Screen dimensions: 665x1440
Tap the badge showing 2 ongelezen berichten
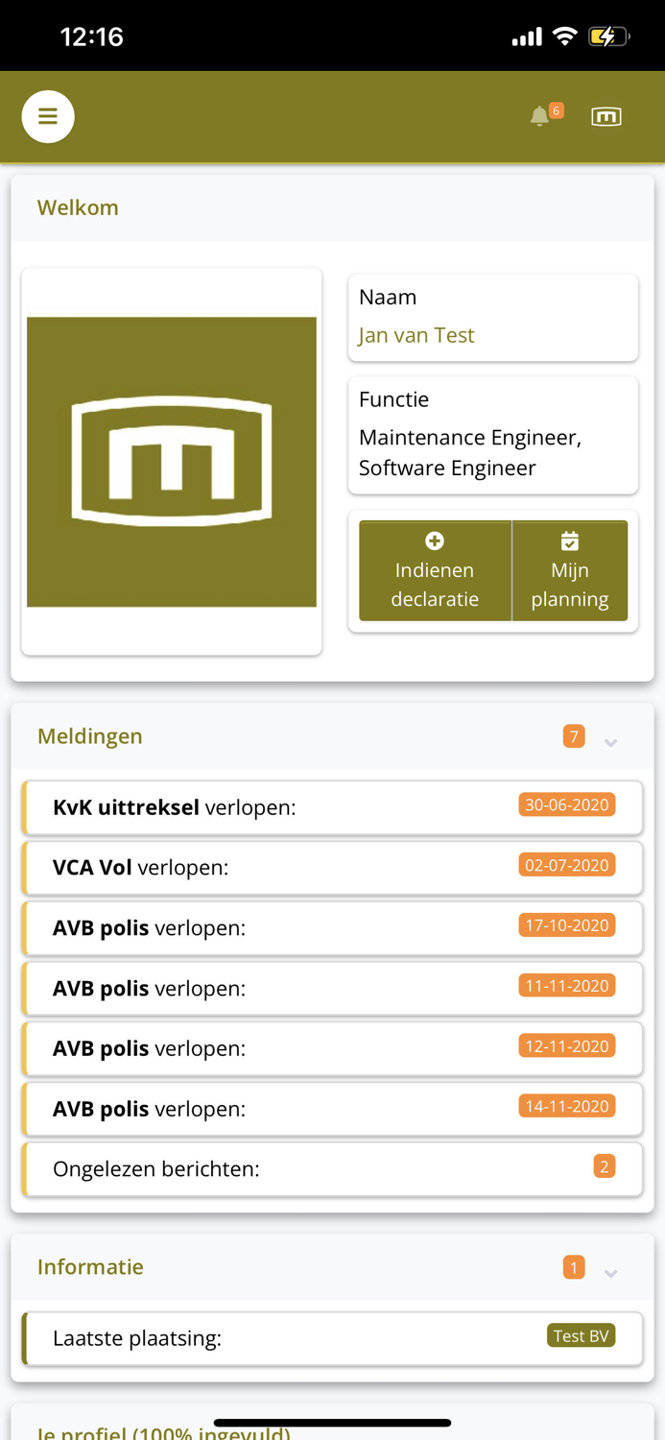[606, 1166]
